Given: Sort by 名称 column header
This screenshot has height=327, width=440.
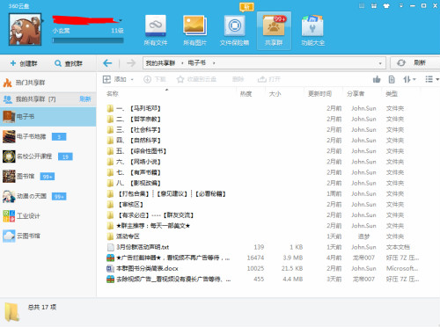Looking at the screenshot, I should 113,94.
